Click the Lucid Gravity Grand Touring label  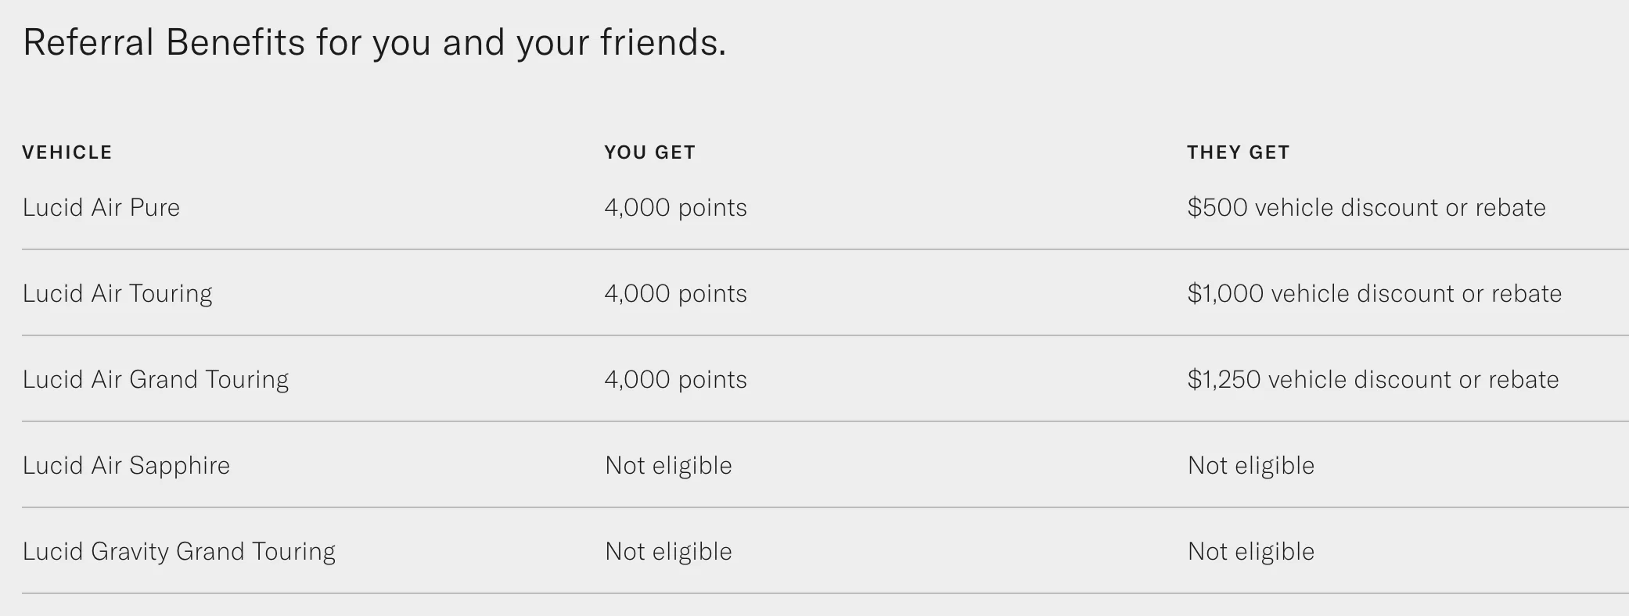click(x=179, y=552)
